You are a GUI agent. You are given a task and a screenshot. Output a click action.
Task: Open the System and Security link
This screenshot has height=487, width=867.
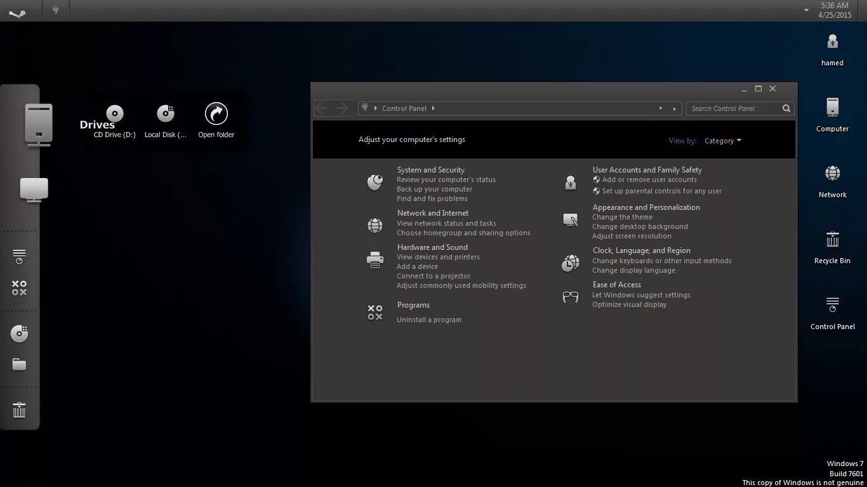point(431,170)
